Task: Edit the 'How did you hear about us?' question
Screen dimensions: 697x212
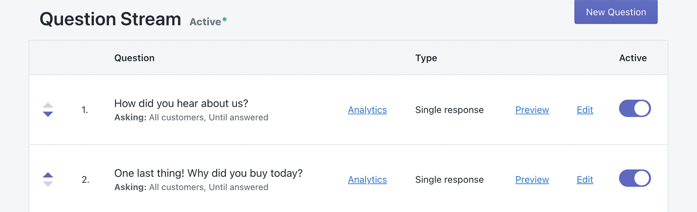Action: point(585,110)
